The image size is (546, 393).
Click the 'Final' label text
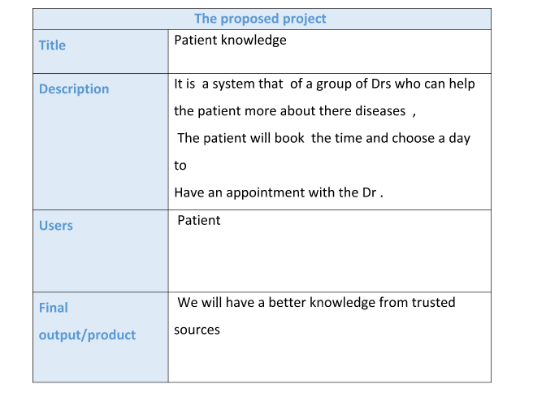[x=54, y=308]
